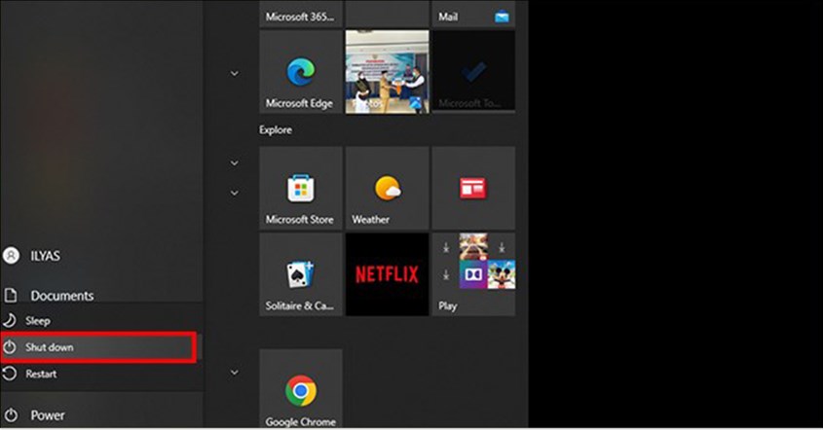Open the Microsoft To Do tile
Image resolution: width=823 pixels, height=430 pixels.
coord(473,72)
